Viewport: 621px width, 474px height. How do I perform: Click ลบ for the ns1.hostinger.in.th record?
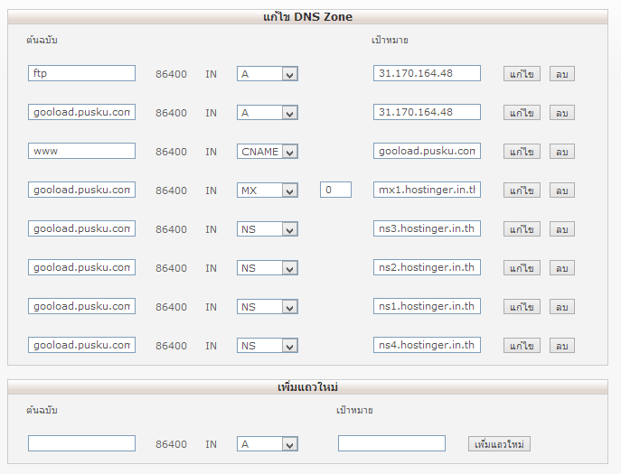click(x=561, y=306)
